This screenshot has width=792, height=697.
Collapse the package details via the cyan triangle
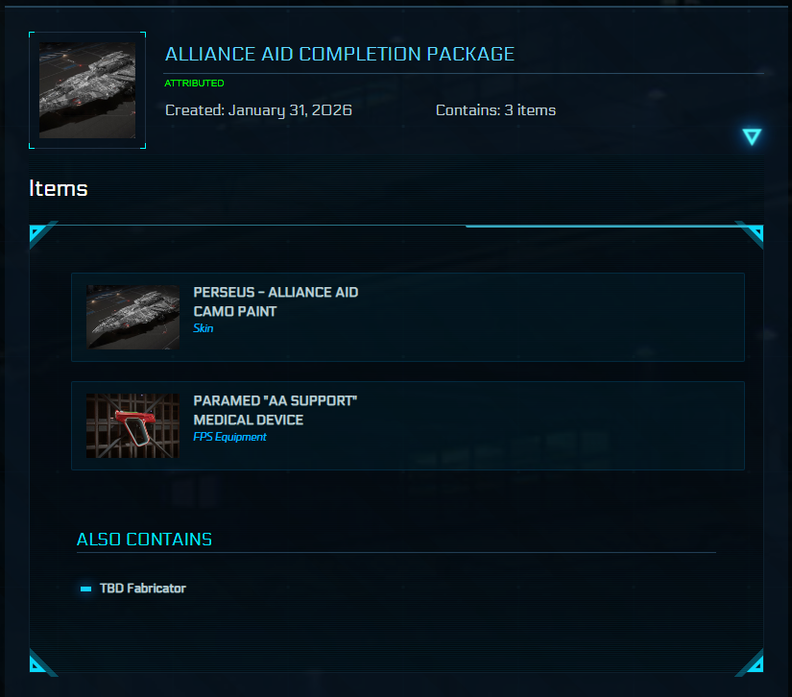[x=751, y=136]
